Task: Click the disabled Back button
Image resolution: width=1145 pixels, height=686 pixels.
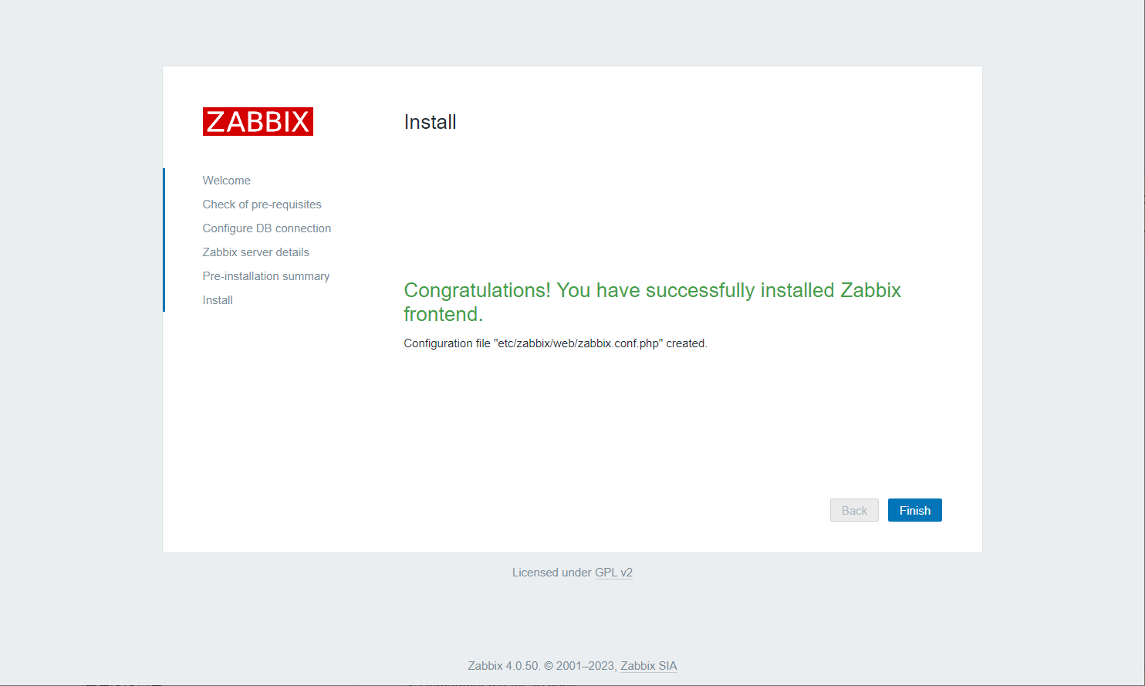Action: click(854, 511)
